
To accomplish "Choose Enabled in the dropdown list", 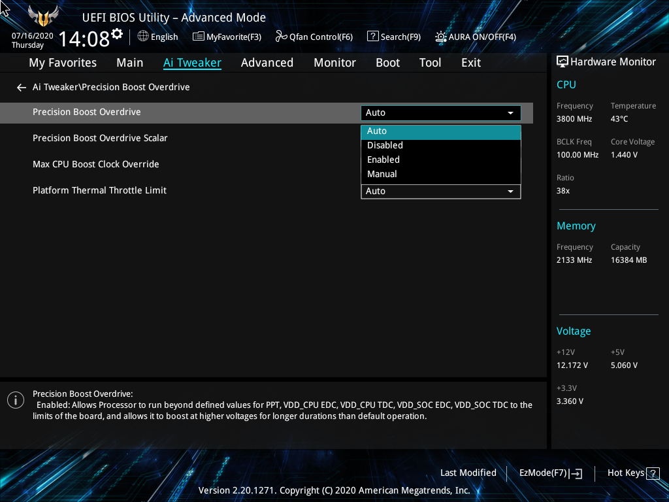I will pos(441,159).
